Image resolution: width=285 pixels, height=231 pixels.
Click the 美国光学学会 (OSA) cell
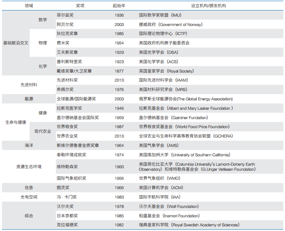pyautogui.click(x=159, y=52)
